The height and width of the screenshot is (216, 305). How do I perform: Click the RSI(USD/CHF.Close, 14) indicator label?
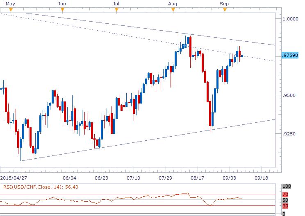[41, 187]
